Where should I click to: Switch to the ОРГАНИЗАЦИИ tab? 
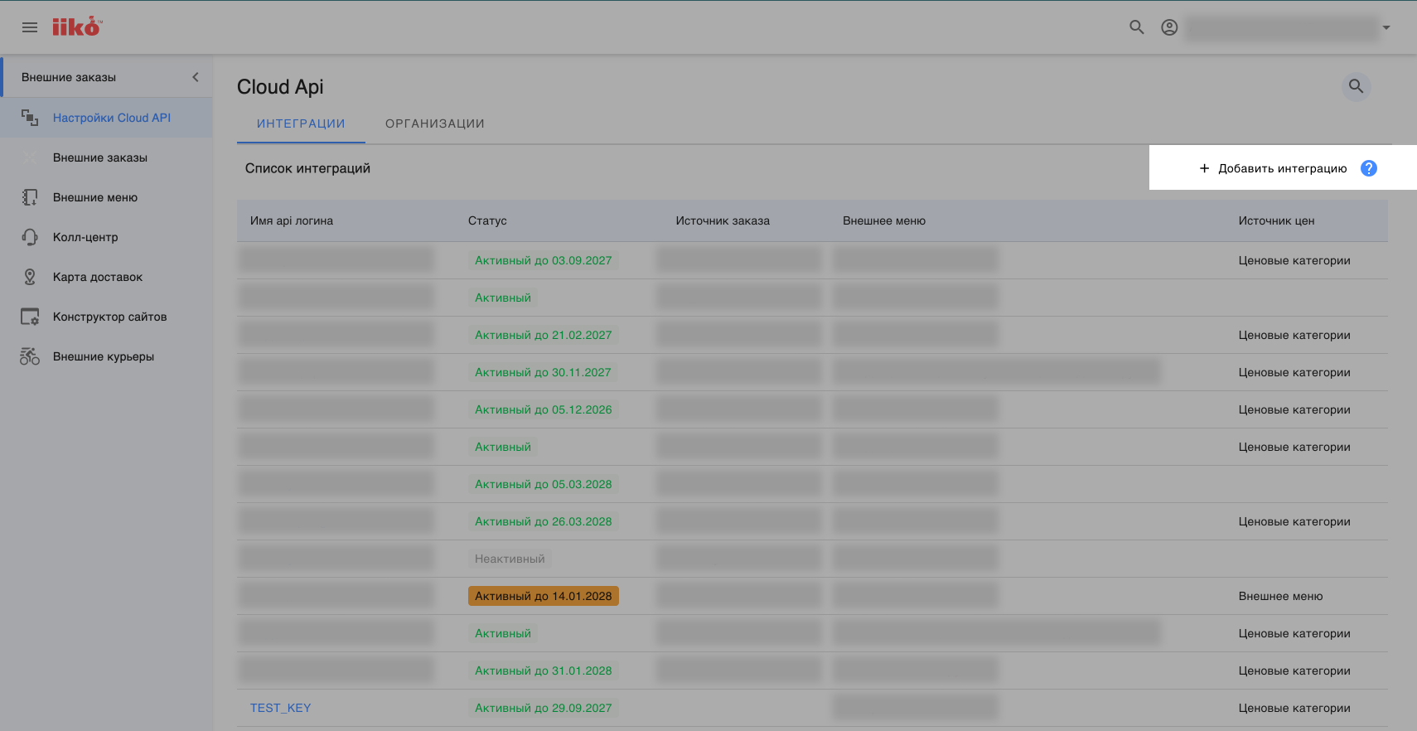(435, 123)
